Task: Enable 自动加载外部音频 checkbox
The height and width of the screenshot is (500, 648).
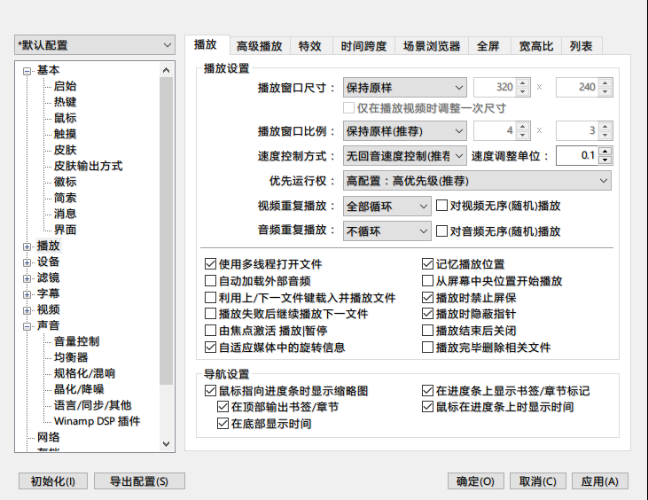Action: click(211, 281)
